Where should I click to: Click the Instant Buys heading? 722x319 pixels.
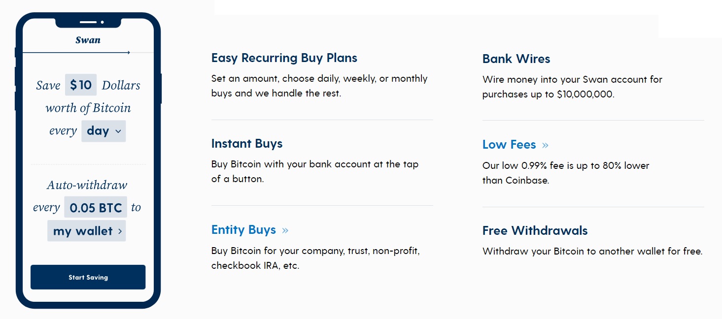tap(247, 144)
